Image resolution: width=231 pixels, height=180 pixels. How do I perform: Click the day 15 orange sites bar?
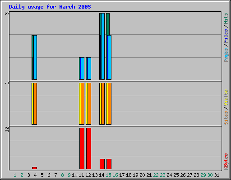110,103
